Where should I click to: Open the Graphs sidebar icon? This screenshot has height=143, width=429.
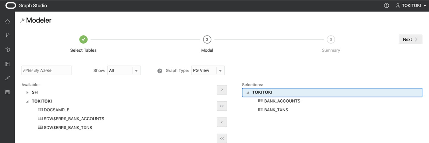[x=7, y=50]
